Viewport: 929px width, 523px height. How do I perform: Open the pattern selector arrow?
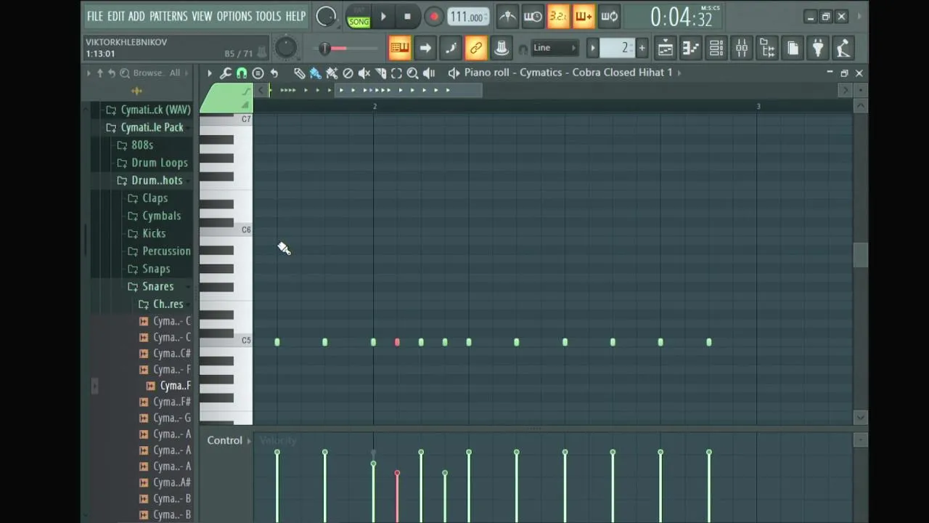[592, 48]
